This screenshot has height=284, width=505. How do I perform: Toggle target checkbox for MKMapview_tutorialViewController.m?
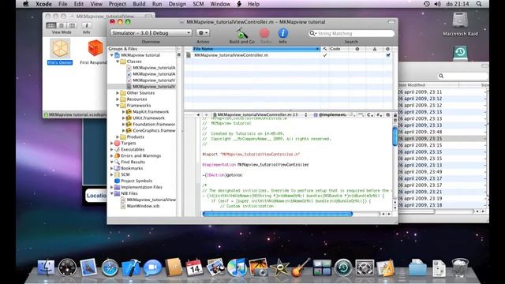pyautogui.click(x=388, y=55)
